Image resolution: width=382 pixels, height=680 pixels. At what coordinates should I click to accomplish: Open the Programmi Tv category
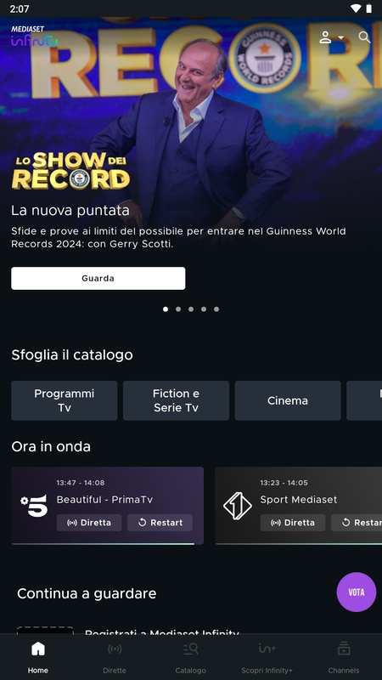(65, 400)
